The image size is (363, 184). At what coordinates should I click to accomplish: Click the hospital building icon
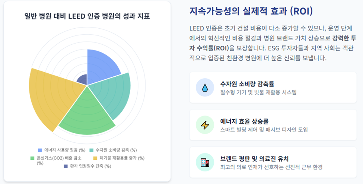[x=205, y=162]
